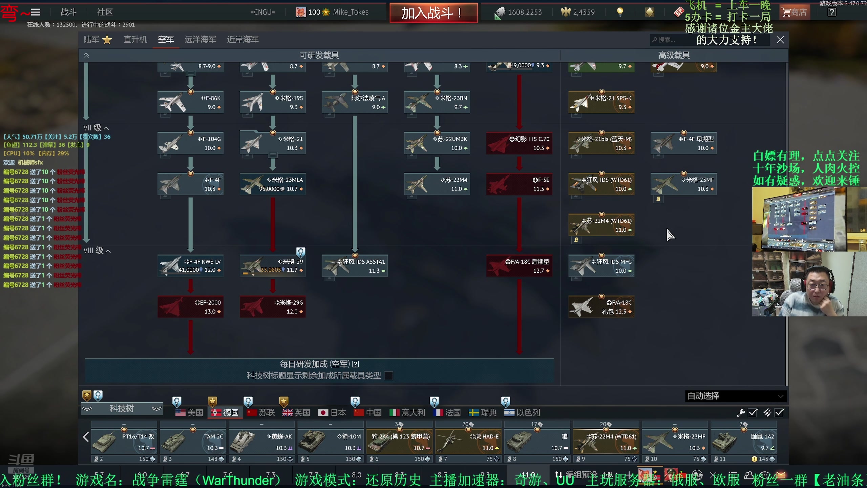Open the hamburger main menu icon

(36, 12)
